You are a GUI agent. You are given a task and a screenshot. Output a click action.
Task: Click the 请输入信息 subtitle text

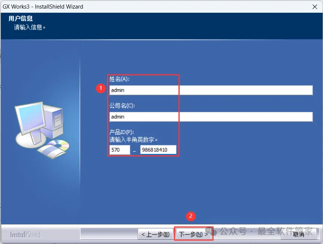pyautogui.click(x=29, y=27)
